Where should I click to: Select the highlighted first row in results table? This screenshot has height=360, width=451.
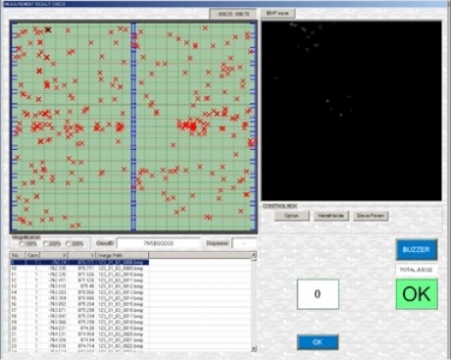pos(79,262)
